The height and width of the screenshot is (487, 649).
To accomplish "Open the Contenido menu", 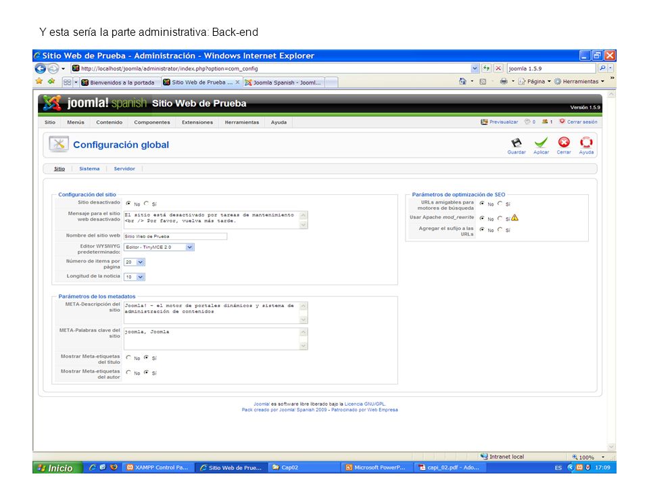I will coord(110,122).
